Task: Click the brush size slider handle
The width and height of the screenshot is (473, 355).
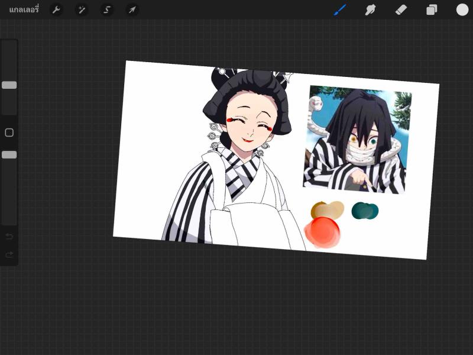Action: 9,85
